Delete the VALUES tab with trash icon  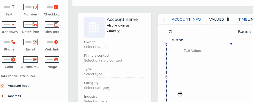tap(228, 19)
